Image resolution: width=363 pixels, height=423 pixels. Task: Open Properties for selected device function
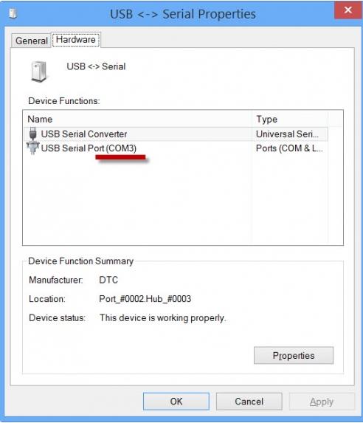click(x=294, y=356)
